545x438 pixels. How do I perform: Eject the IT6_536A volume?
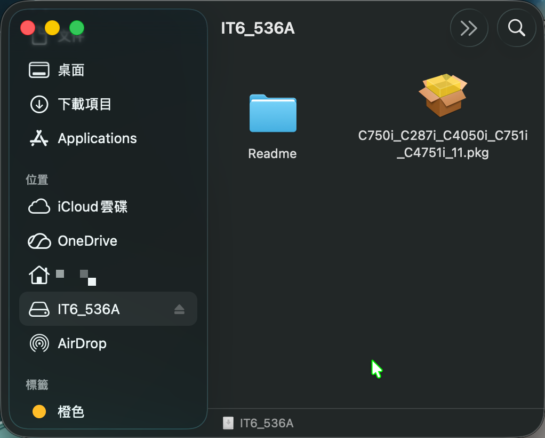click(x=179, y=309)
